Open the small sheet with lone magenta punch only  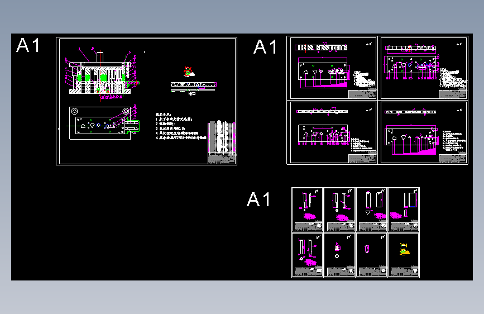tap(371, 255)
